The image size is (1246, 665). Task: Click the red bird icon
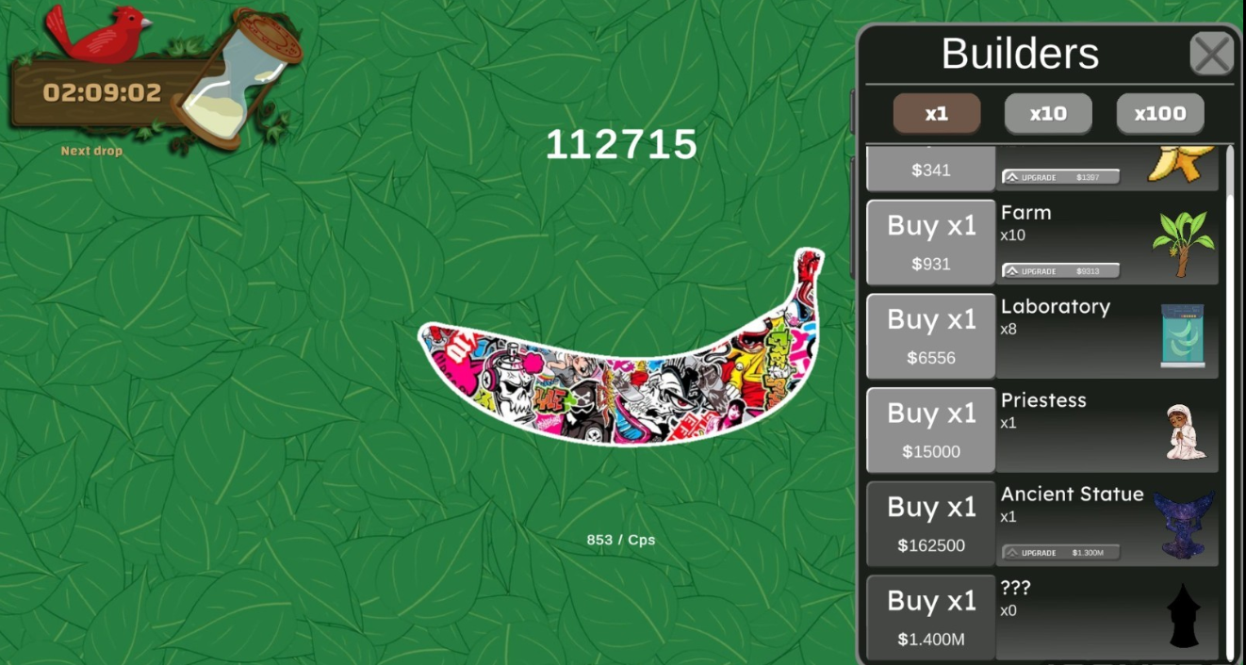point(97,33)
